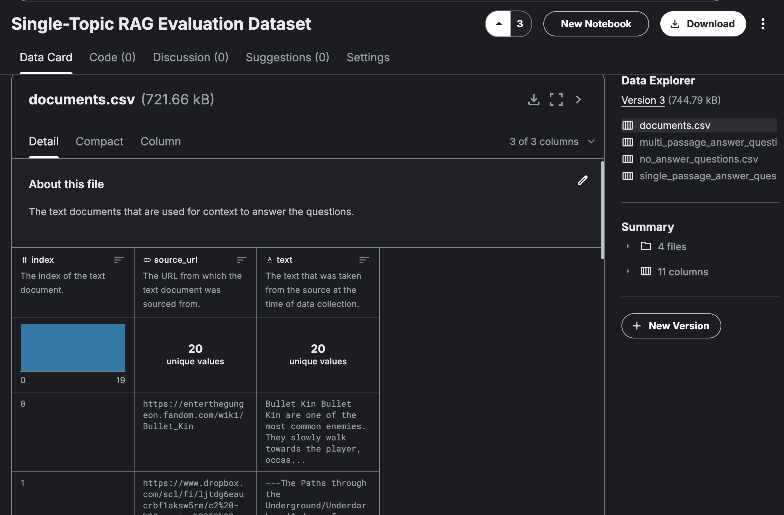This screenshot has width=784, height=515.
Task: Open the Suggestions (0) tab
Action: pyautogui.click(x=287, y=57)
